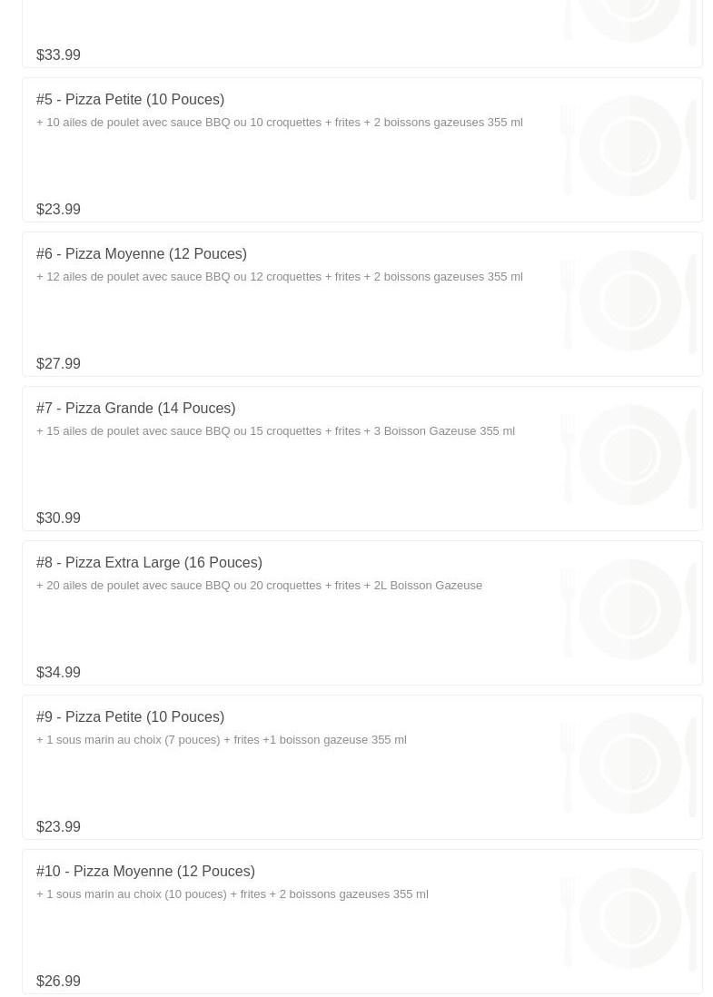Open the #5 - Pizza Petite (10 Pouces) title
Image resolution: width=713 pixels, height=997 pixels.
click(x=131, y=100)
